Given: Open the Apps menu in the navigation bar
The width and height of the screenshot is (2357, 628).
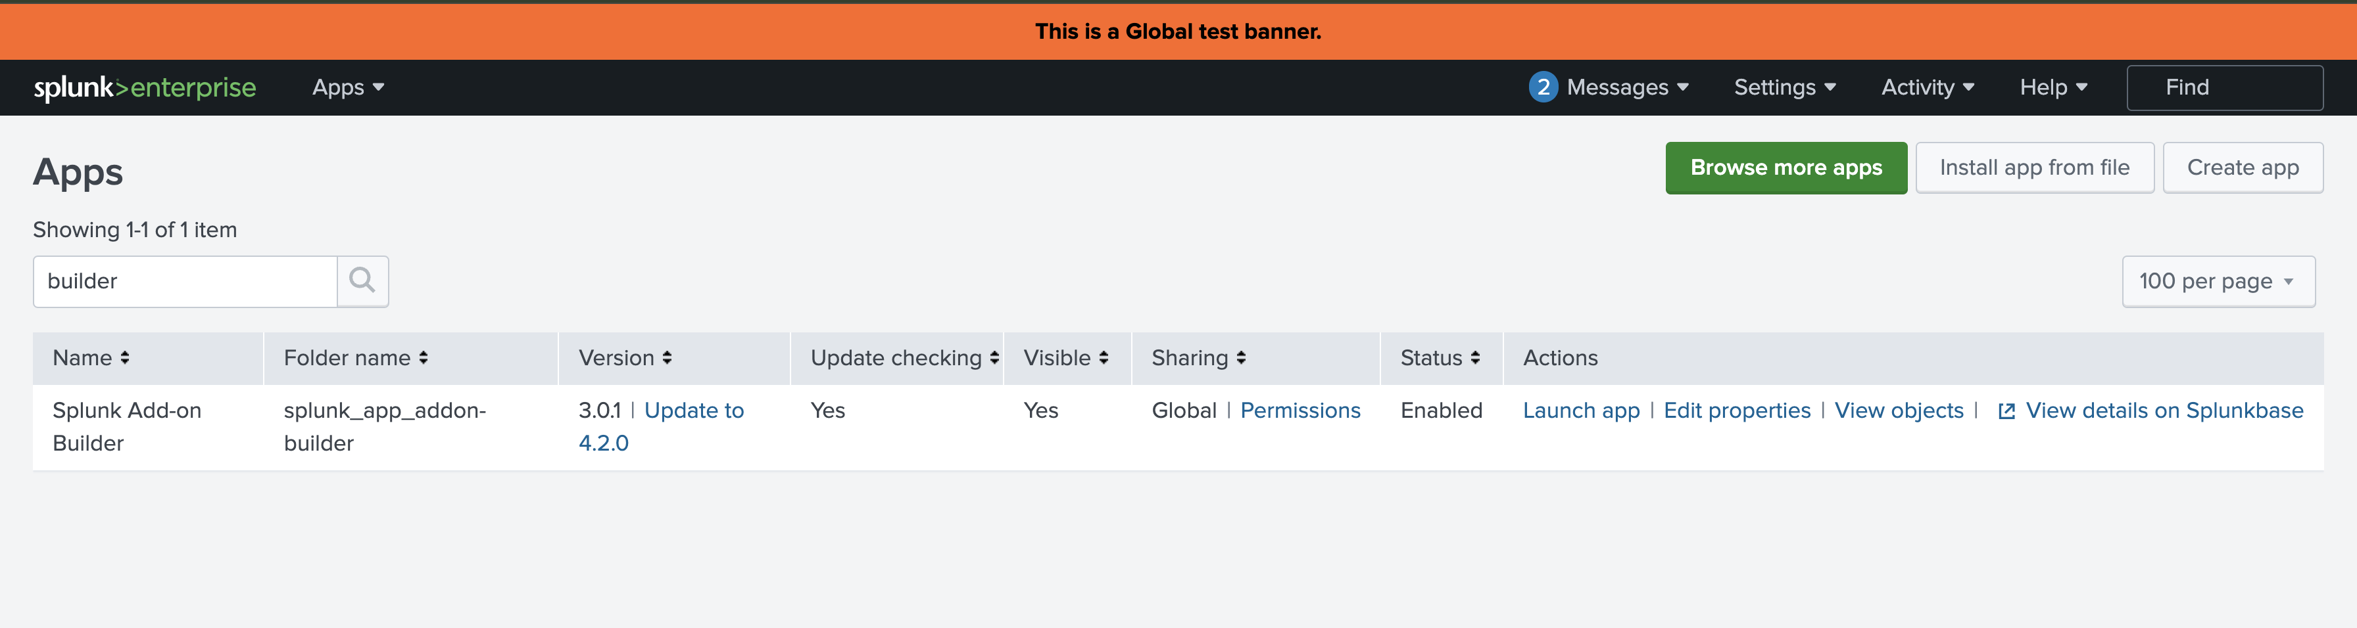Looking at the screenshot, I should pos(348,87).
